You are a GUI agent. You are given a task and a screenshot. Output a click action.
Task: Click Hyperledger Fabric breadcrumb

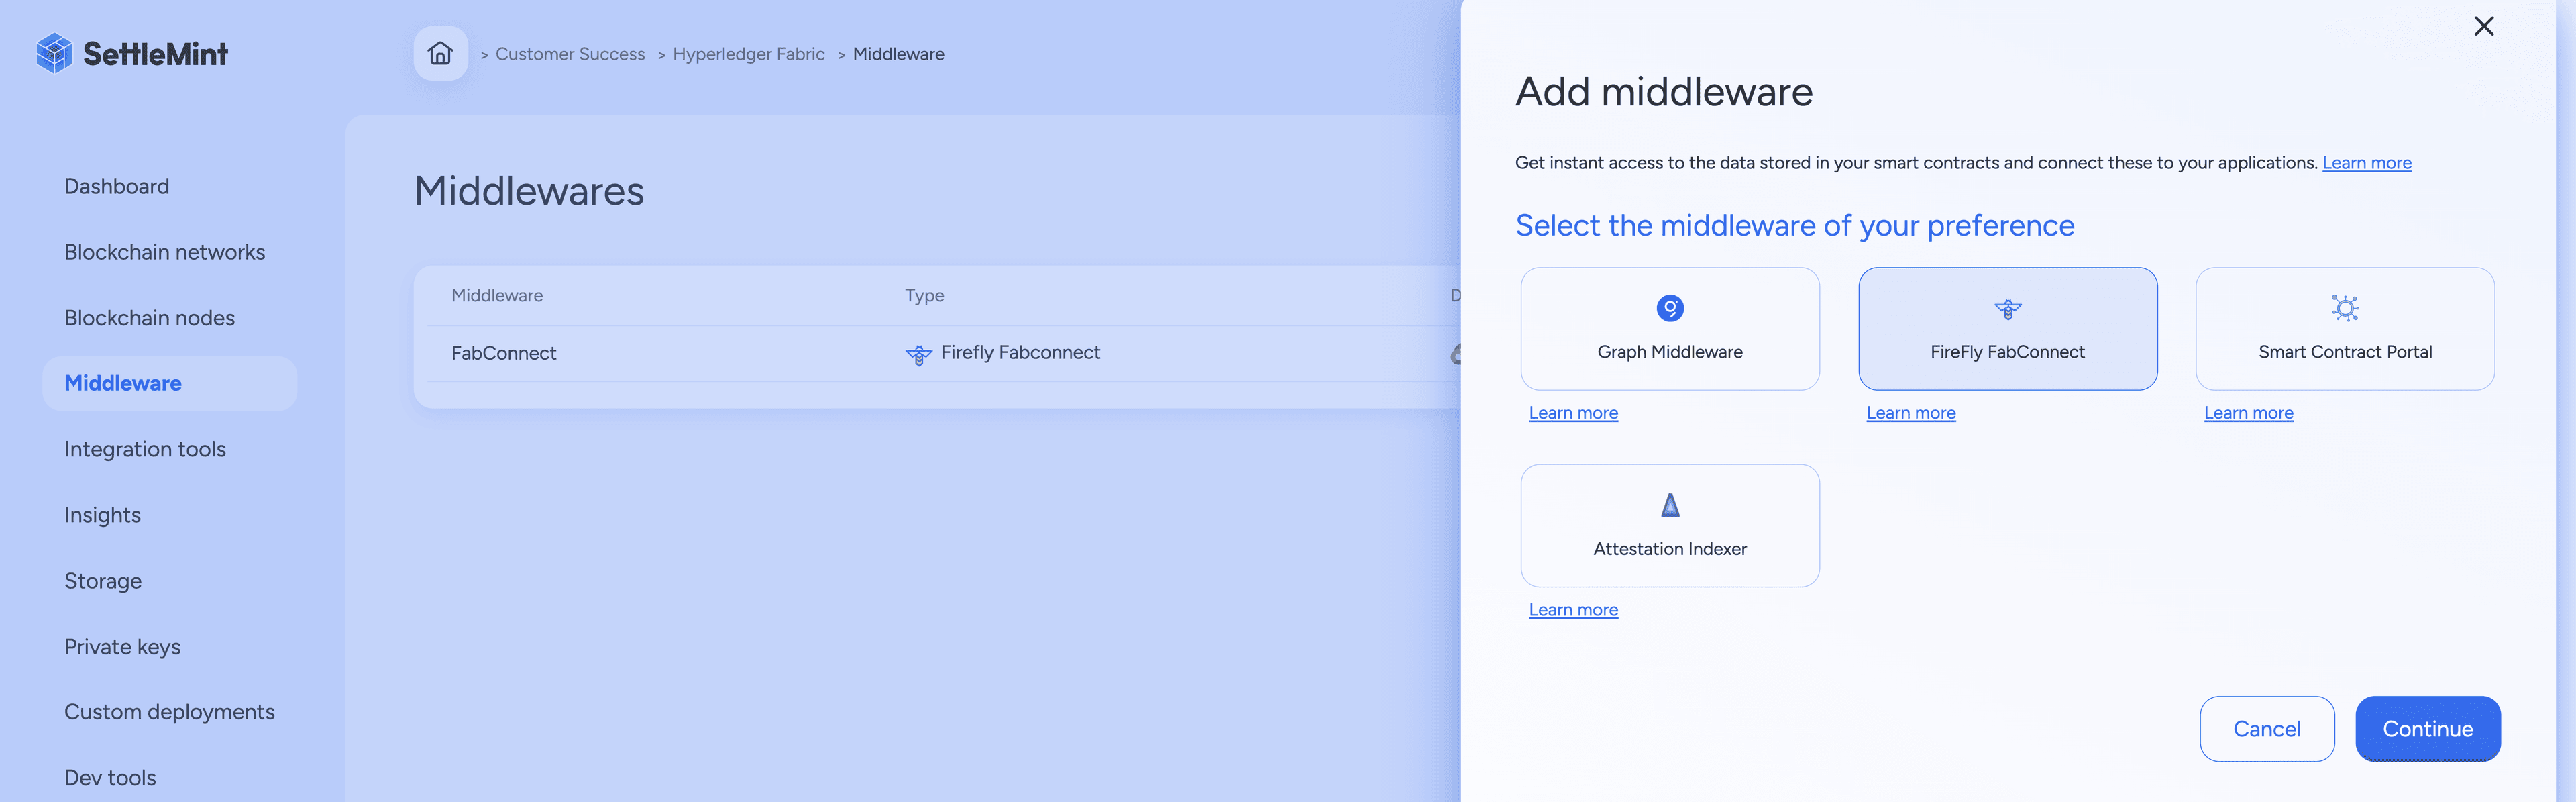tap(748, 54)
